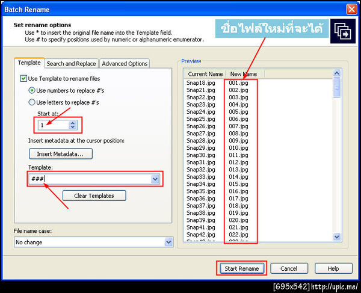The height and width of the screenshot is (293, 361).
Task: Click new name 020.jpg in preview
Action: click(238, 220)
